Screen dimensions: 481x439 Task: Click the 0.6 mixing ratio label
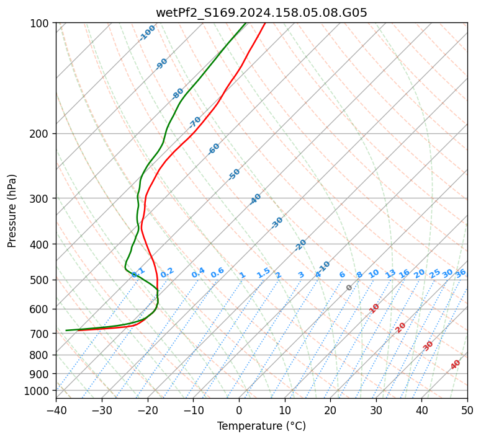click(217, 273)
